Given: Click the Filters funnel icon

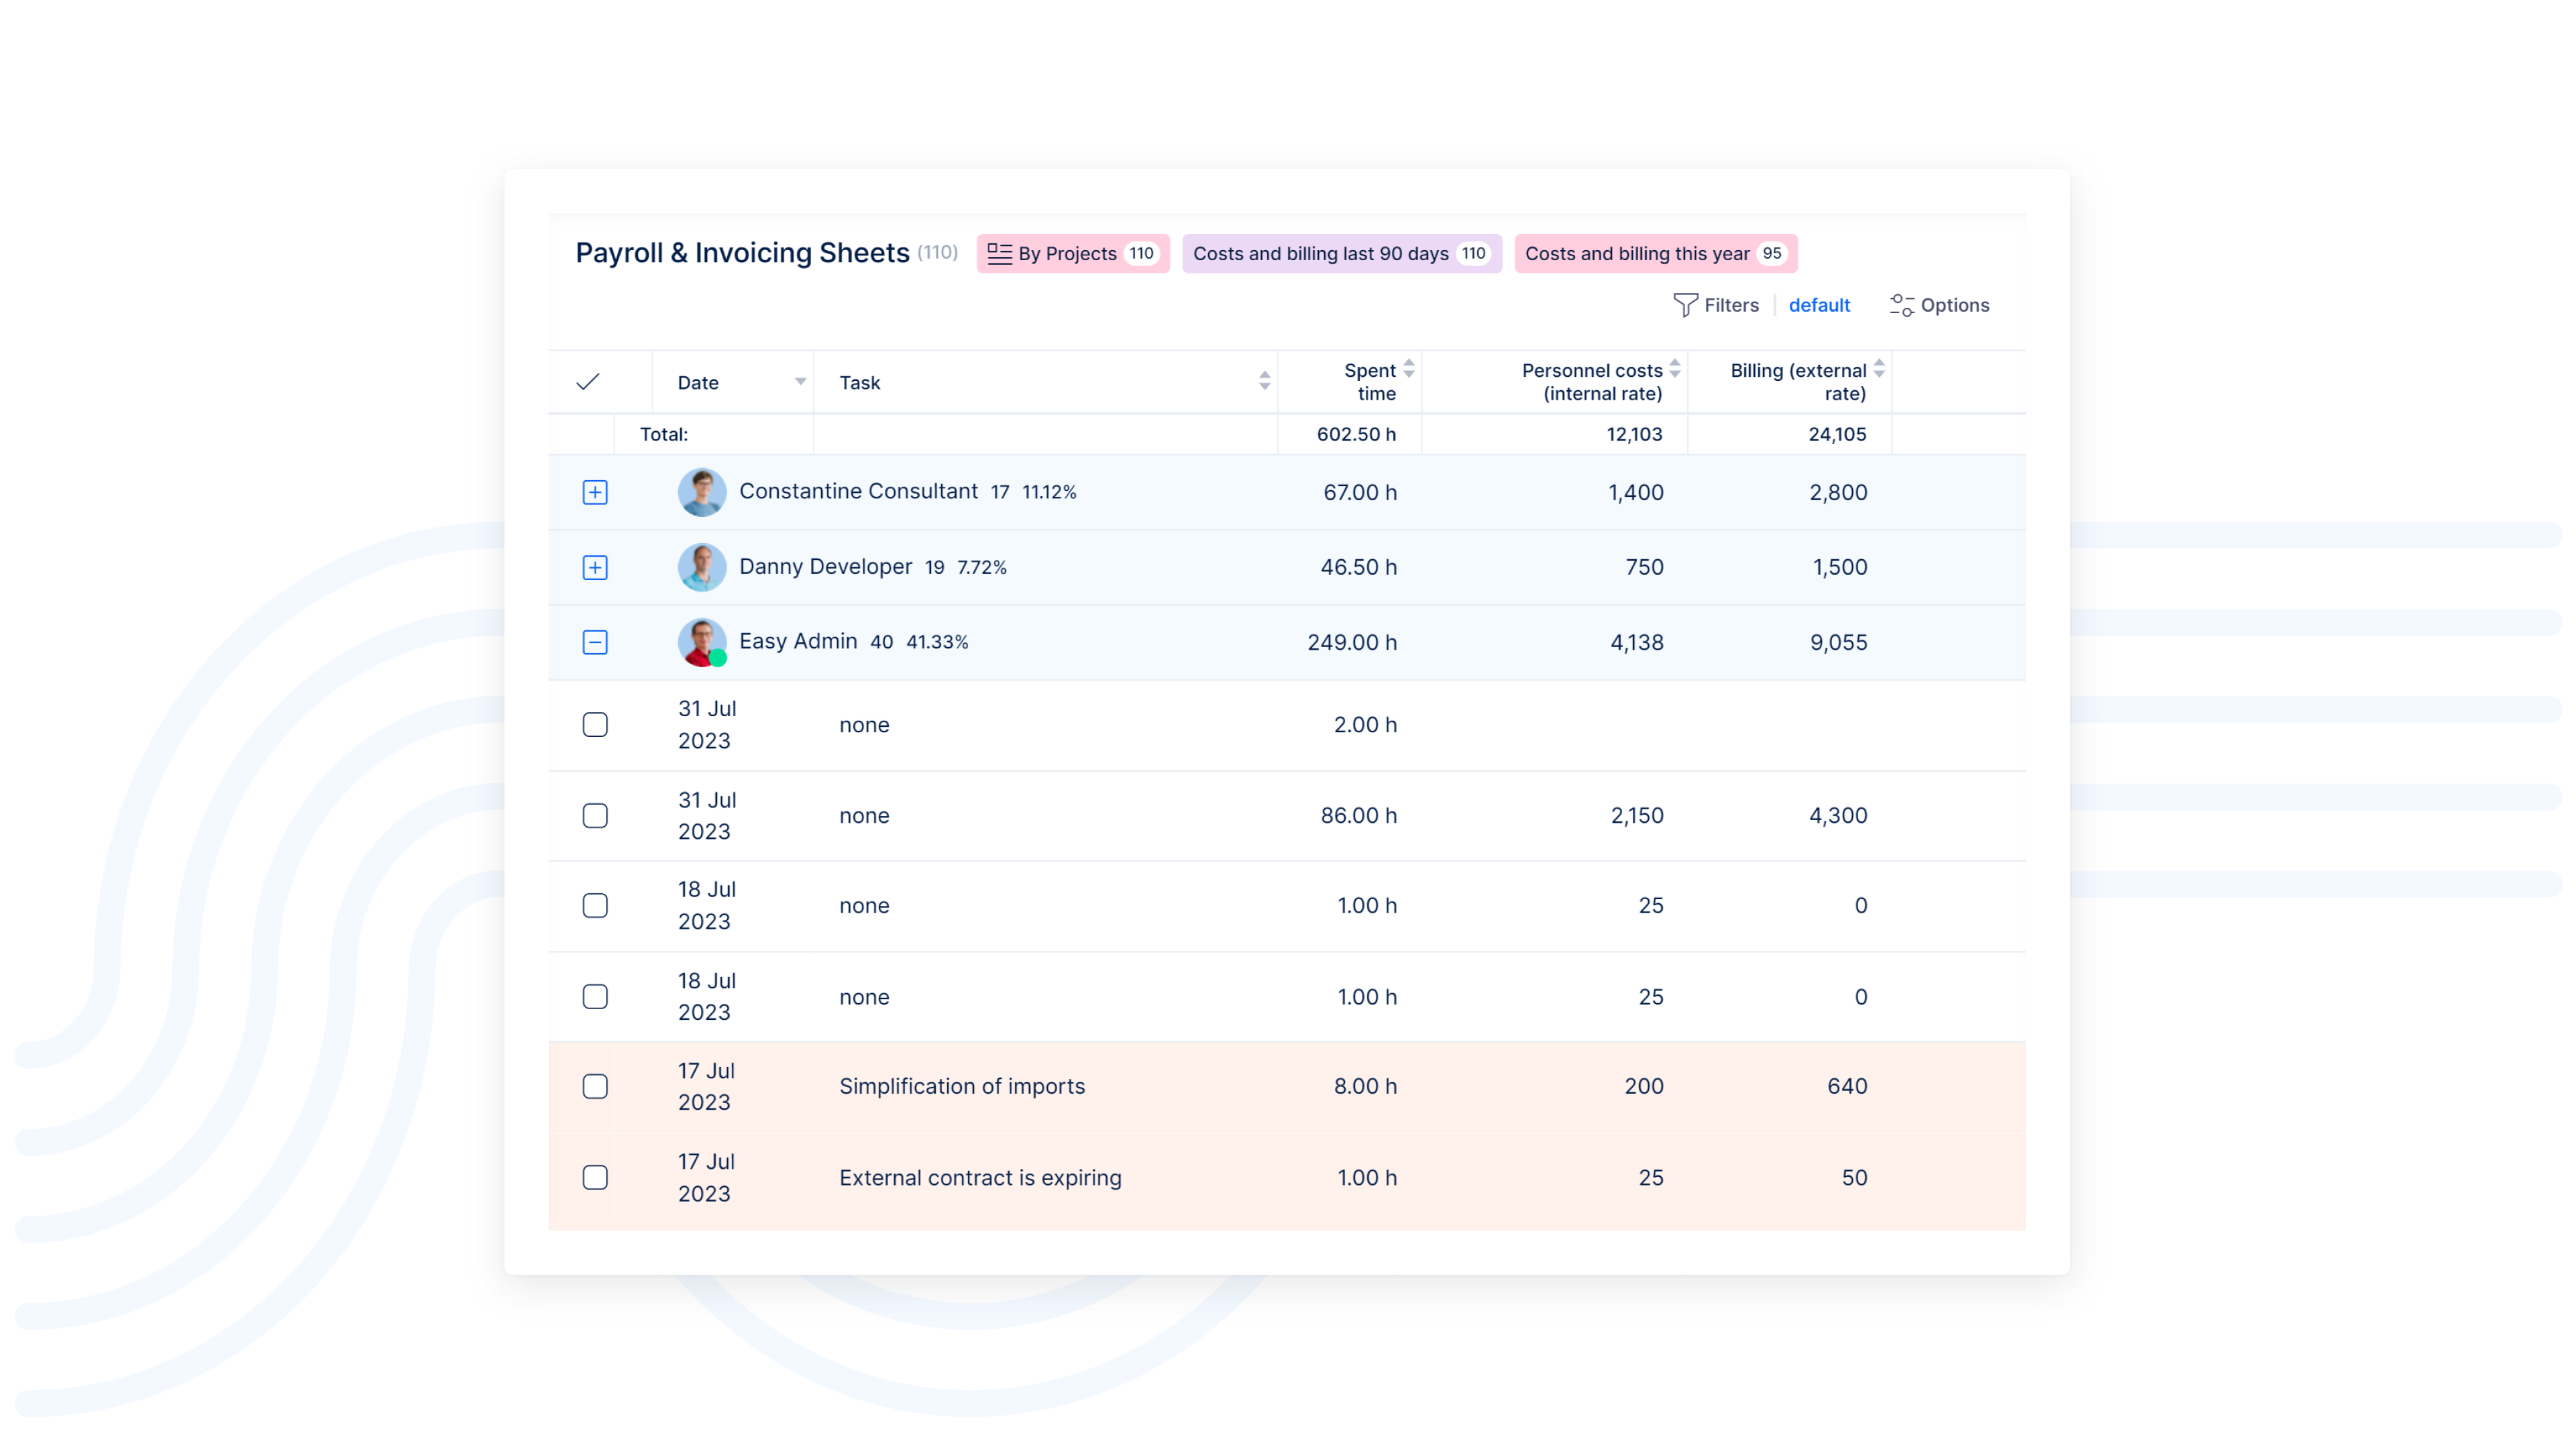Looking at the screenshot, I should pyautogui.click(x=1685, y=305).
